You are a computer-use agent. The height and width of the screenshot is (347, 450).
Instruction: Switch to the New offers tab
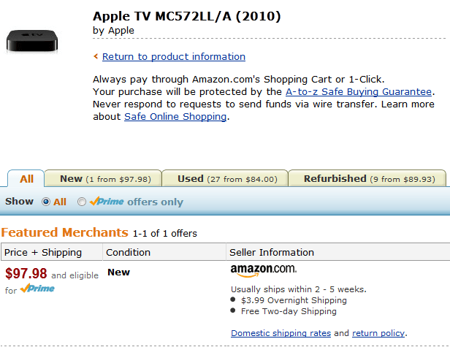click(103, 178)
